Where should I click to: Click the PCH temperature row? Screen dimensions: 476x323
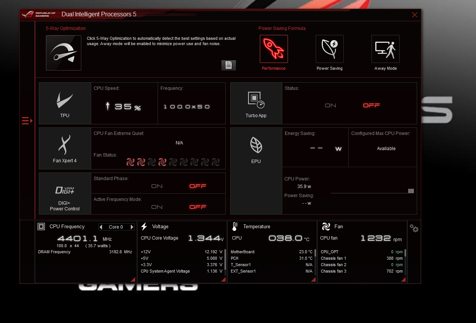272,258
